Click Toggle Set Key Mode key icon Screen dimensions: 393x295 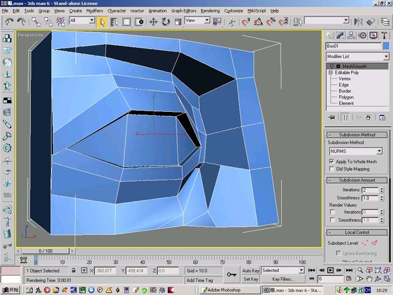231,275
